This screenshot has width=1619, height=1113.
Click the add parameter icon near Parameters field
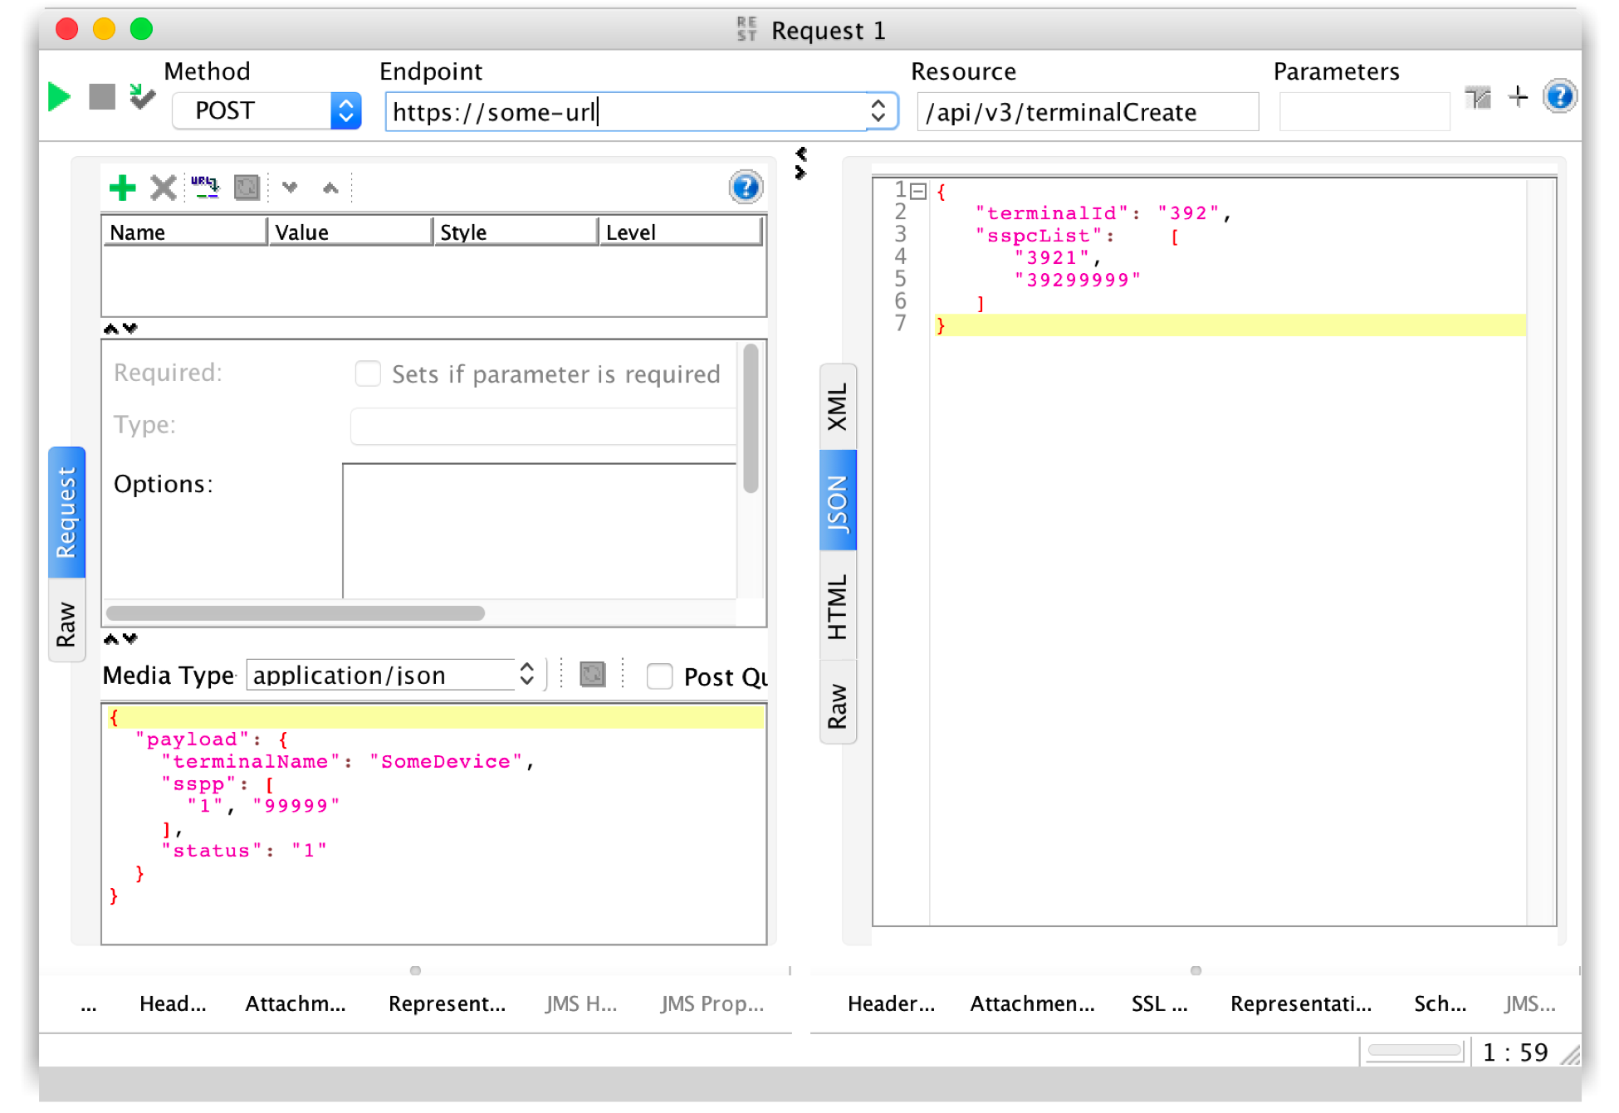click(x=1518, y=97)
